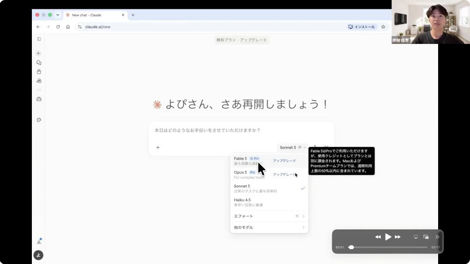Image resolution: width=470 pixels, height=264 pixels.
Task: Go back with the browser back arrow
Action: (38, 27)
